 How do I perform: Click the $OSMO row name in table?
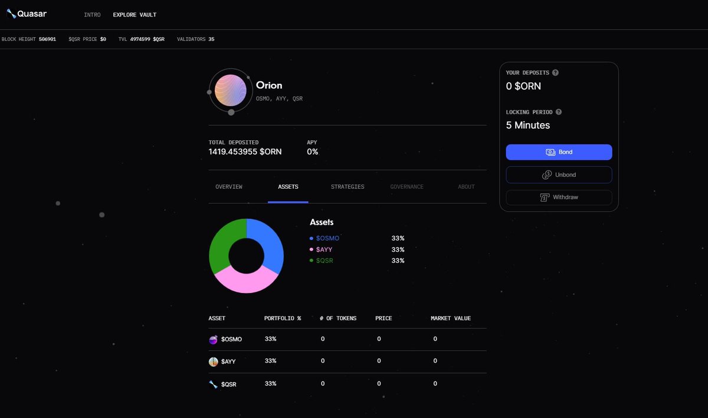231,340
